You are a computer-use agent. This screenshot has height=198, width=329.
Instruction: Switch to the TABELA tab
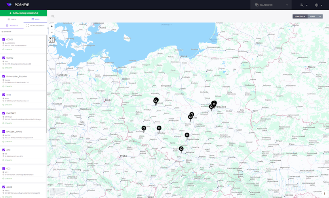pos(12,19)
